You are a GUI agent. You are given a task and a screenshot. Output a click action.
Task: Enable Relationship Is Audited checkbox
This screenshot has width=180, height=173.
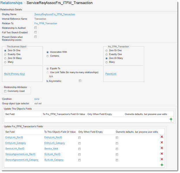(35, 28)
